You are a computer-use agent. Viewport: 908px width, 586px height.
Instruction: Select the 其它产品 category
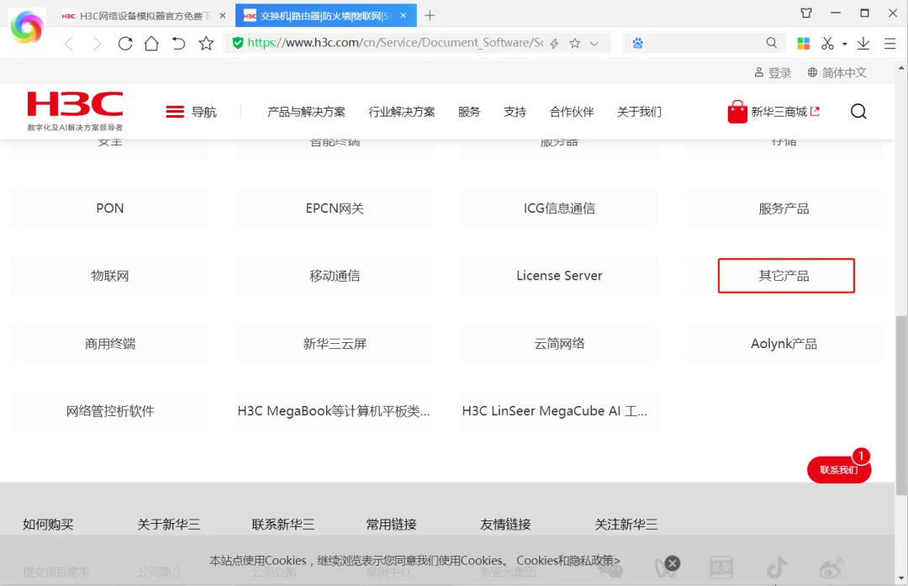[784, 276]
